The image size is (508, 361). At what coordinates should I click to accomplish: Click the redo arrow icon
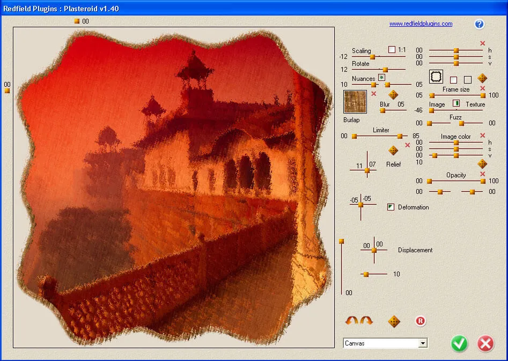[366, 320]
